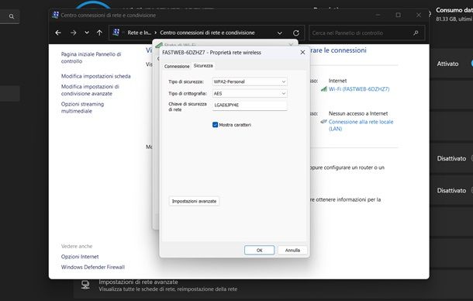Minimize the Centro connessioni window
Image resolution: width=473 pixels, height=301 pixels.
pos(378,15)
